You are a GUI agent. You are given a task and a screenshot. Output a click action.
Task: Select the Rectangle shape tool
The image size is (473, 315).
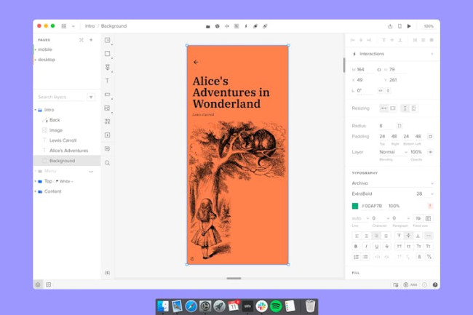[107, 54]
